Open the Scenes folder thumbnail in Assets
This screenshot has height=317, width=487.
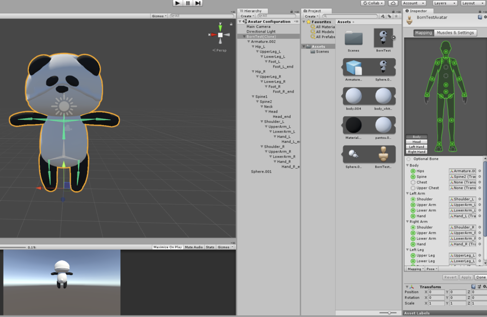pos(353,39)
